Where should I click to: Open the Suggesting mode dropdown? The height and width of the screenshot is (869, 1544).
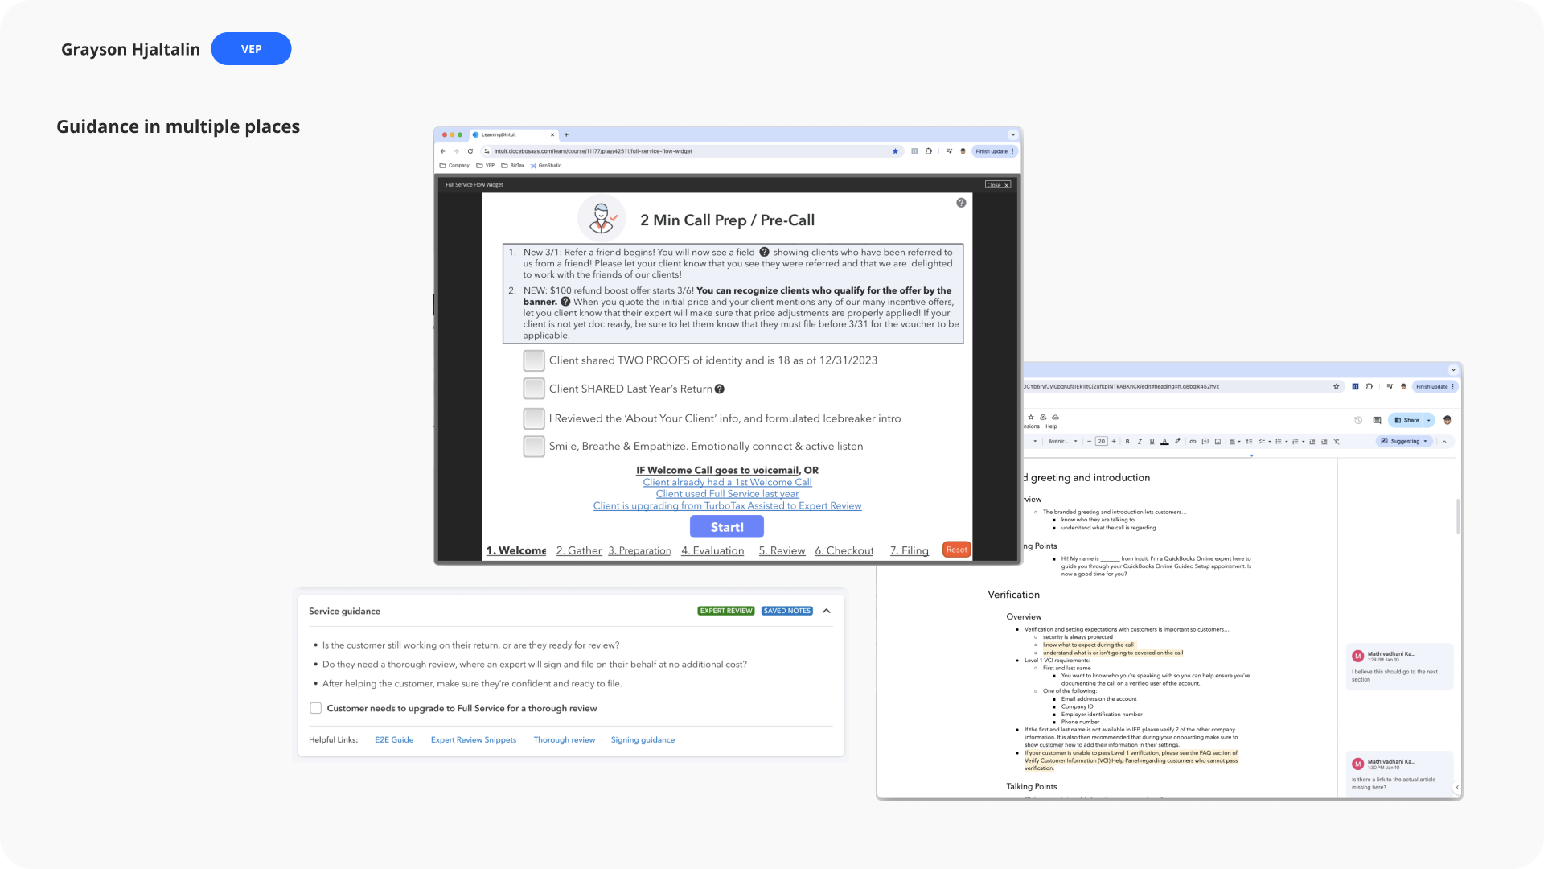pyautogui.click(x=1405, y=442)
